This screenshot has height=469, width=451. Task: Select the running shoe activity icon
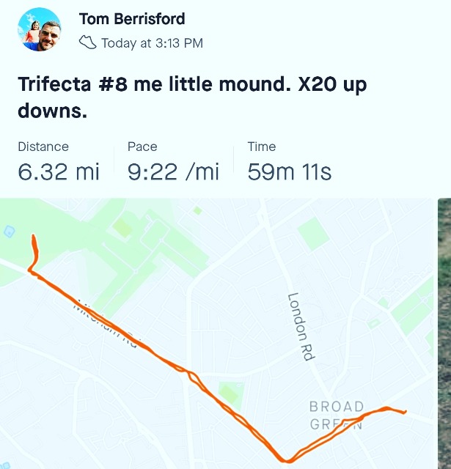pos(88,43)
